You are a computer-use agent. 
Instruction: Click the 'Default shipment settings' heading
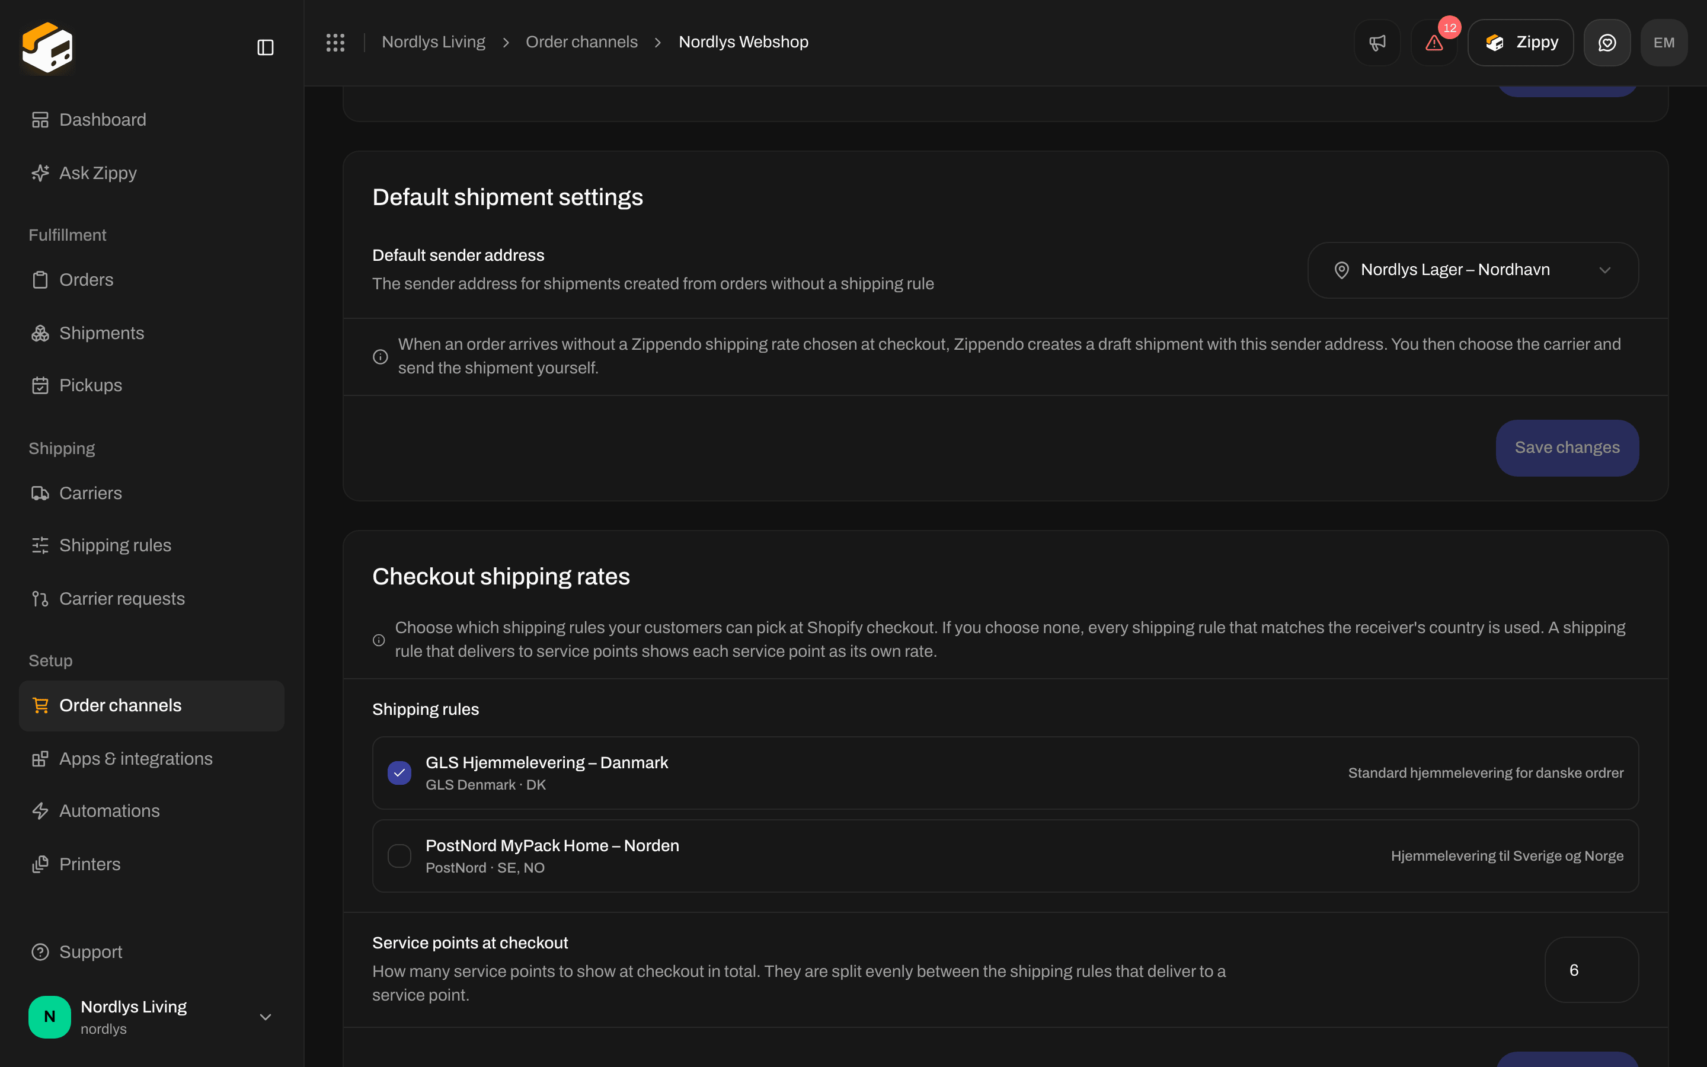point(507,197)
